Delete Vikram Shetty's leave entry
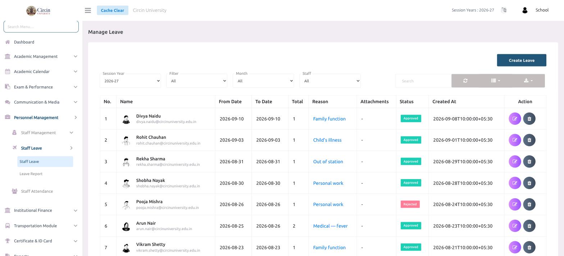Screen dimensions: 564x256 (x=529, y=247)
